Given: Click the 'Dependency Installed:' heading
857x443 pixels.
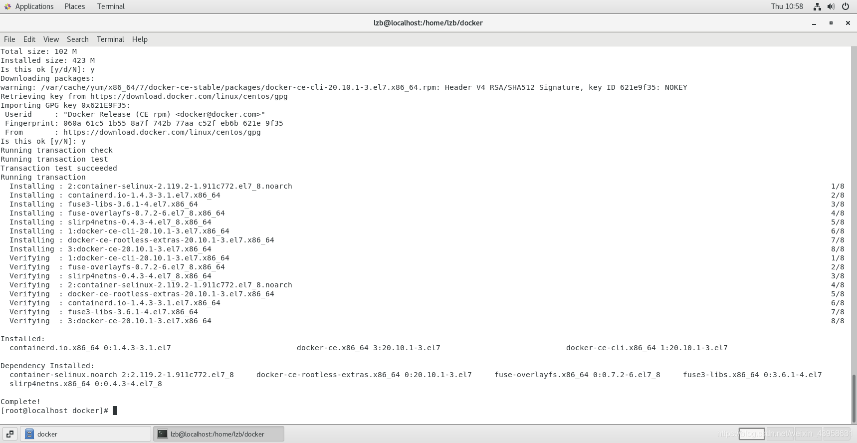Looking at the screenshot, I should point(47,366).
